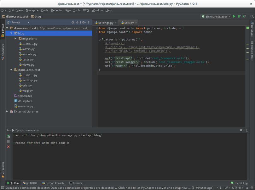Rerun Django manage.py in Run panel
Viewport: 255px width, 190px height.
[8, 136]
